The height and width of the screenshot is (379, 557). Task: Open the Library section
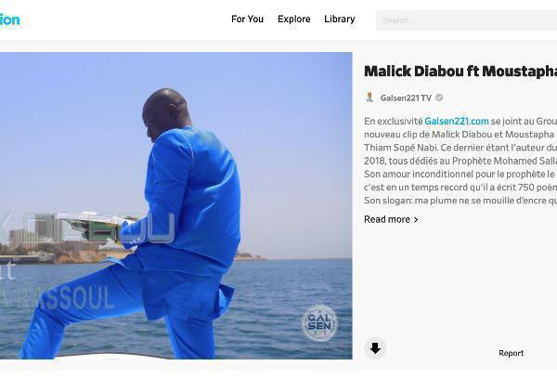click(x=339, y=20)
